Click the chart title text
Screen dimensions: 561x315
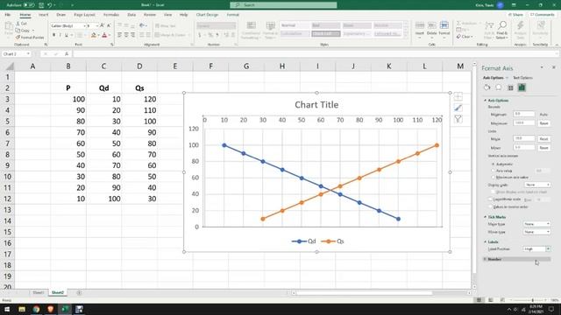click(x=316, y=105)
